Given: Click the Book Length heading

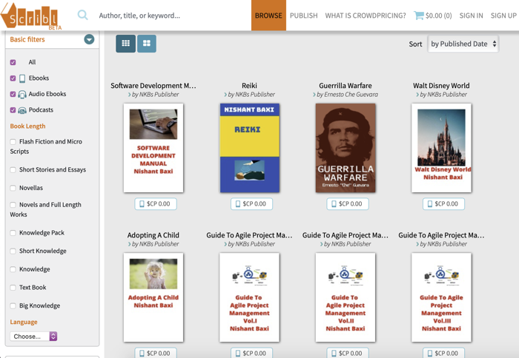Looking at the screenshot, I should point(27,126).
